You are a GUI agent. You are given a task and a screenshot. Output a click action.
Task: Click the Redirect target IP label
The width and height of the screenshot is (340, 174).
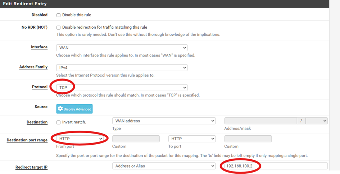point(31,167)
